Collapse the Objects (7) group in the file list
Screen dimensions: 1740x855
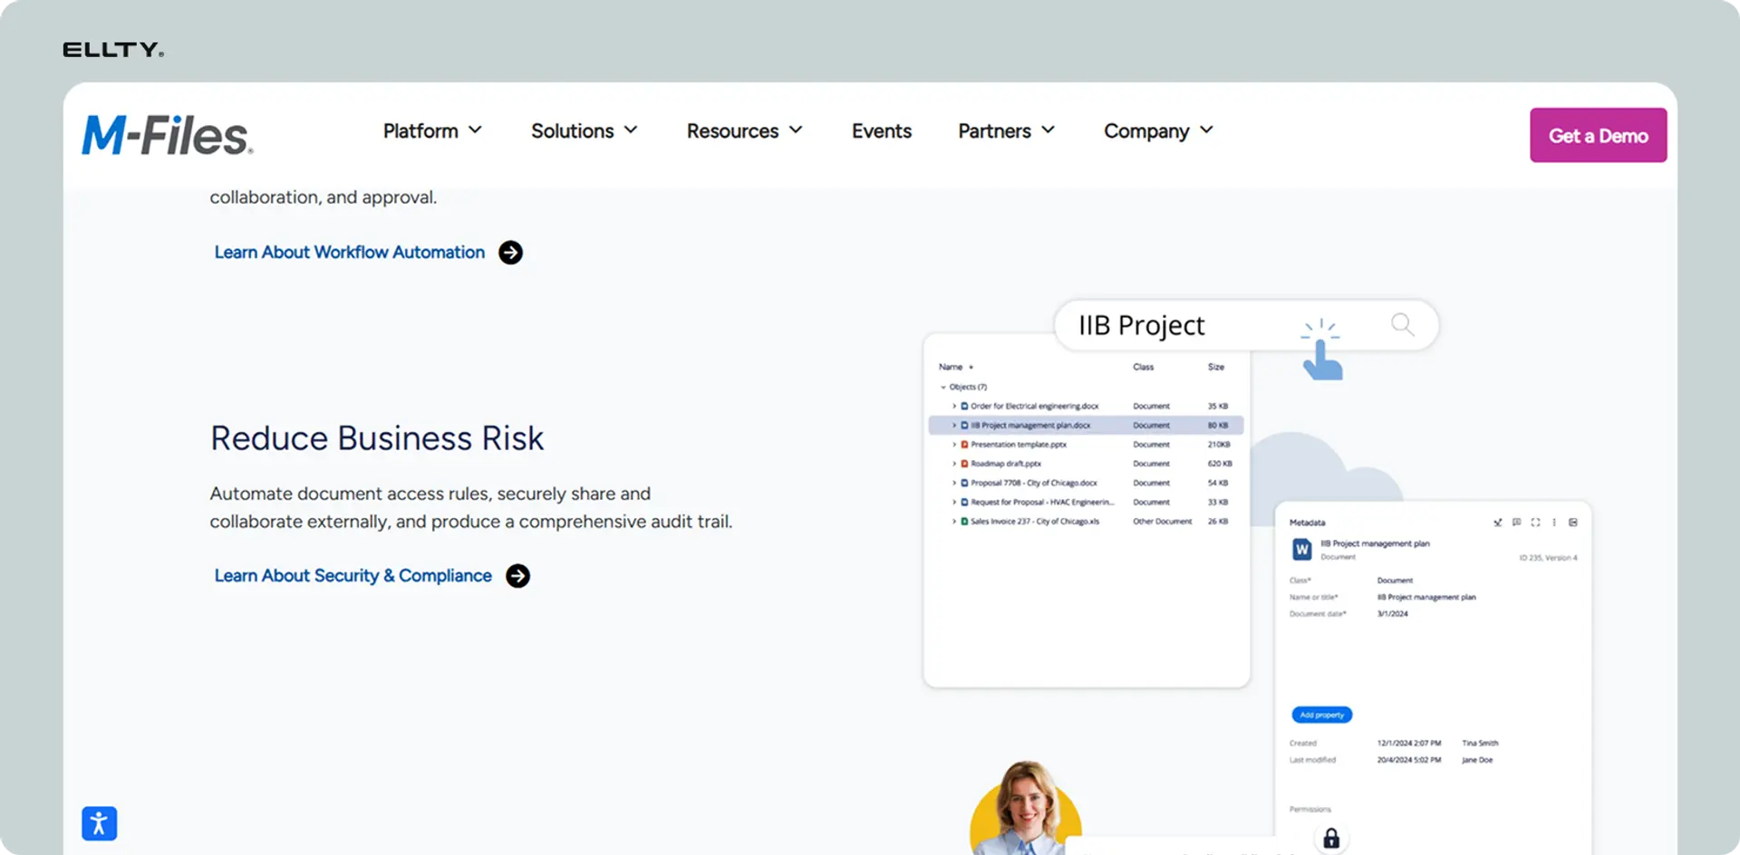pyautogui.click(x=943, y=387)
